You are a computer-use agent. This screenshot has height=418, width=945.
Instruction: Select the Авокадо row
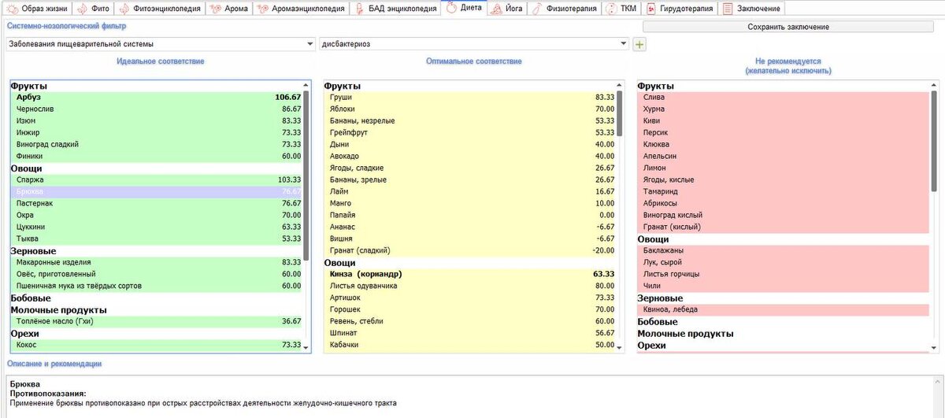(x=470, y=157)
